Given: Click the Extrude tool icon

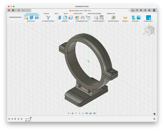Looking at the screenshot, I should [31, 17].
